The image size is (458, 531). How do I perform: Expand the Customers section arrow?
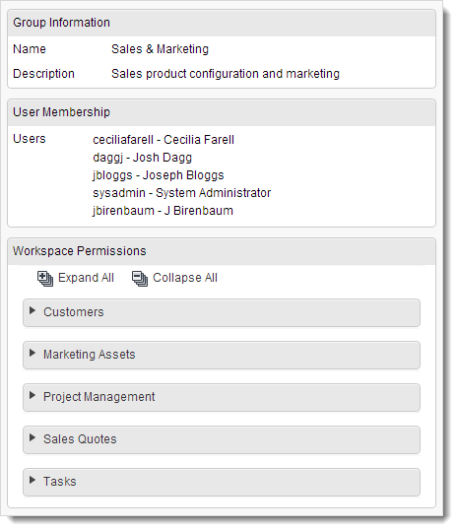point(33,310)
